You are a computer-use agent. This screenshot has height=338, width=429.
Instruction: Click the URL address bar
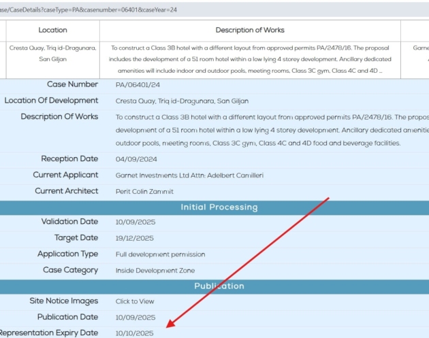click(204, 10)
